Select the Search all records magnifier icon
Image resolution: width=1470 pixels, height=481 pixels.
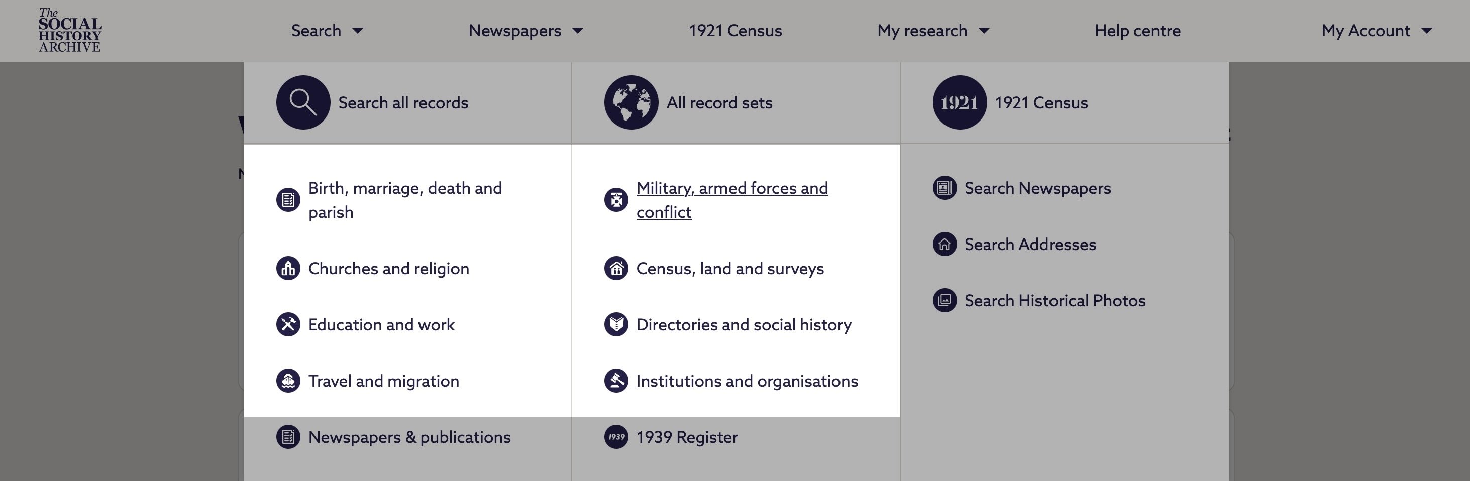(x=303, y=103)
